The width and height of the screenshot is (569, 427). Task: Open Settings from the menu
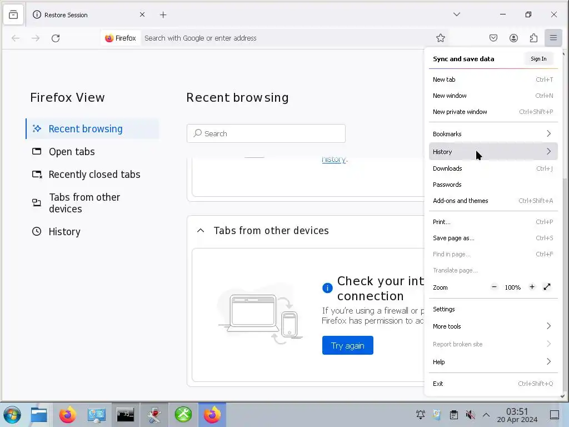(493, 309)
